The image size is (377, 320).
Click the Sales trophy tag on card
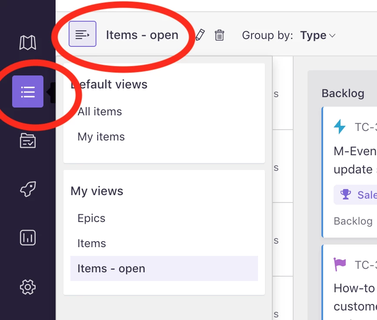355,195
